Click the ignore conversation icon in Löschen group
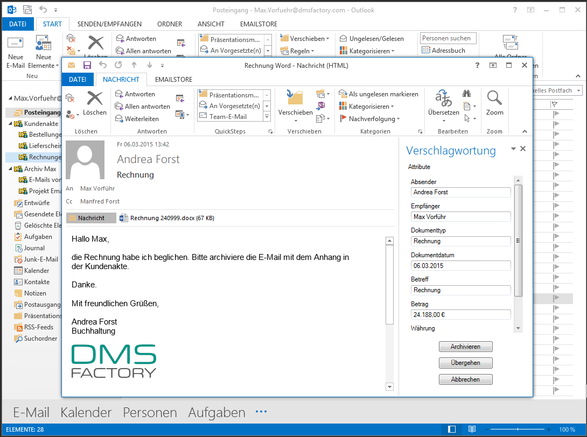Screen dimensions: 587x437 (x=70, y=98)
